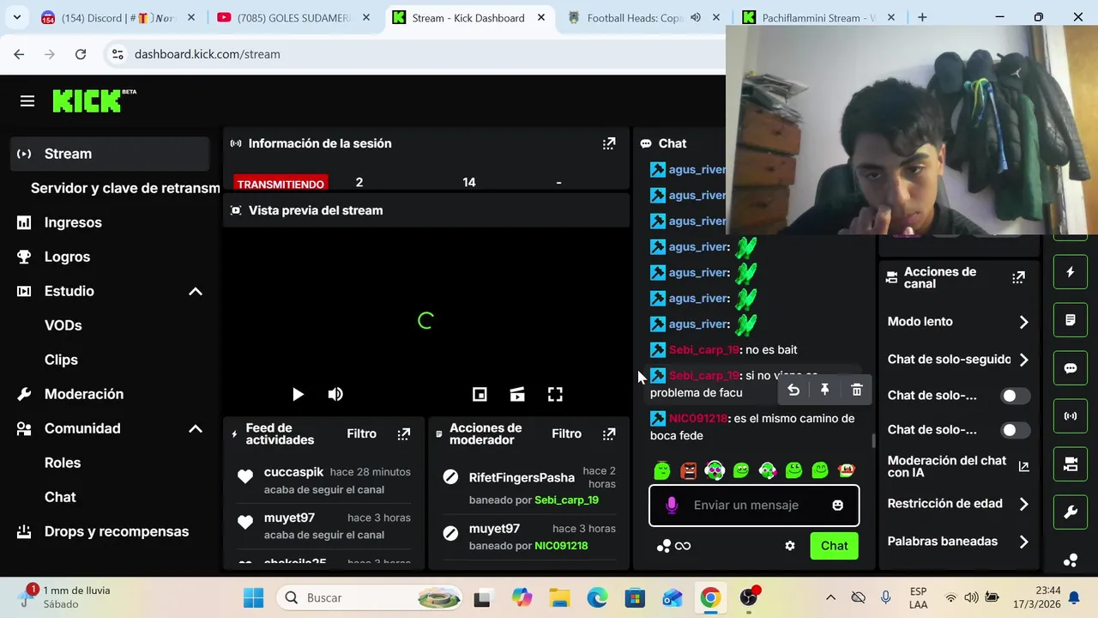
Task: Mute the stream preview volume
Action: (x=335, y=394)
